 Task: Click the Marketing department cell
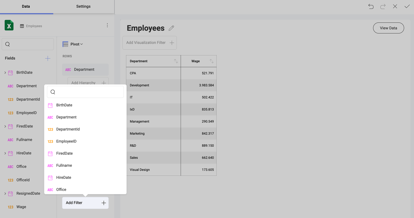[x=153, y=134]
